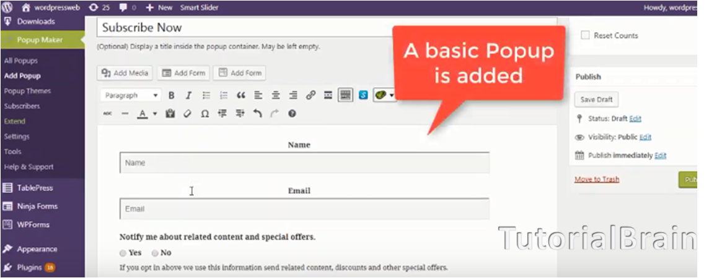Open keyboard shortcuts help icon
This screenshot has width=722, height=278.
(292, 113)
